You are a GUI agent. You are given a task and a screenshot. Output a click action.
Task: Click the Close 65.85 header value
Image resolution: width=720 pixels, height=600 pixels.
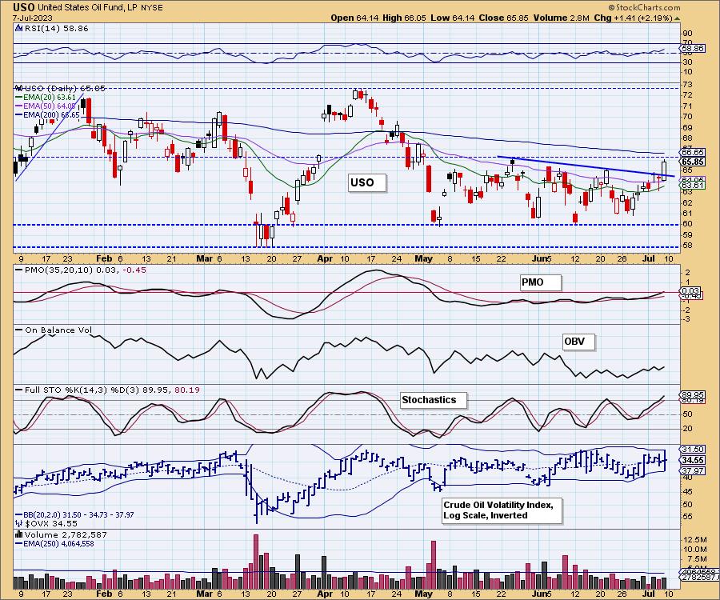[504, 18]
